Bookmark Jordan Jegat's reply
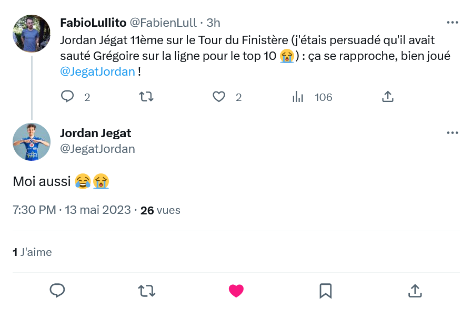 pyautogui.click(x=325, y=290)
